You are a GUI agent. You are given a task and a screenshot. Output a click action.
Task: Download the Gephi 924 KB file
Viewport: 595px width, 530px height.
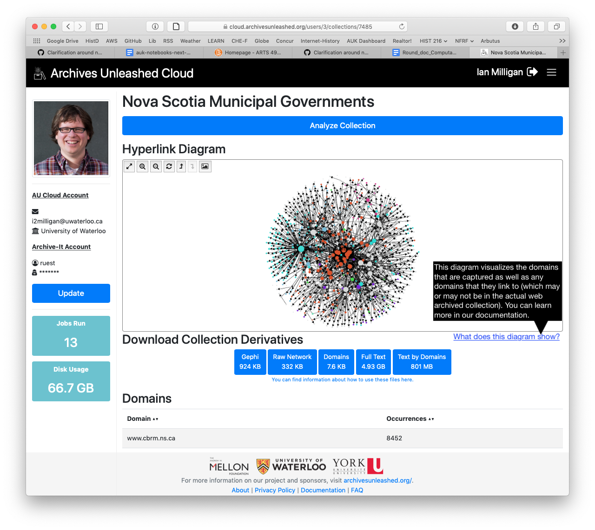coord(250,362)
